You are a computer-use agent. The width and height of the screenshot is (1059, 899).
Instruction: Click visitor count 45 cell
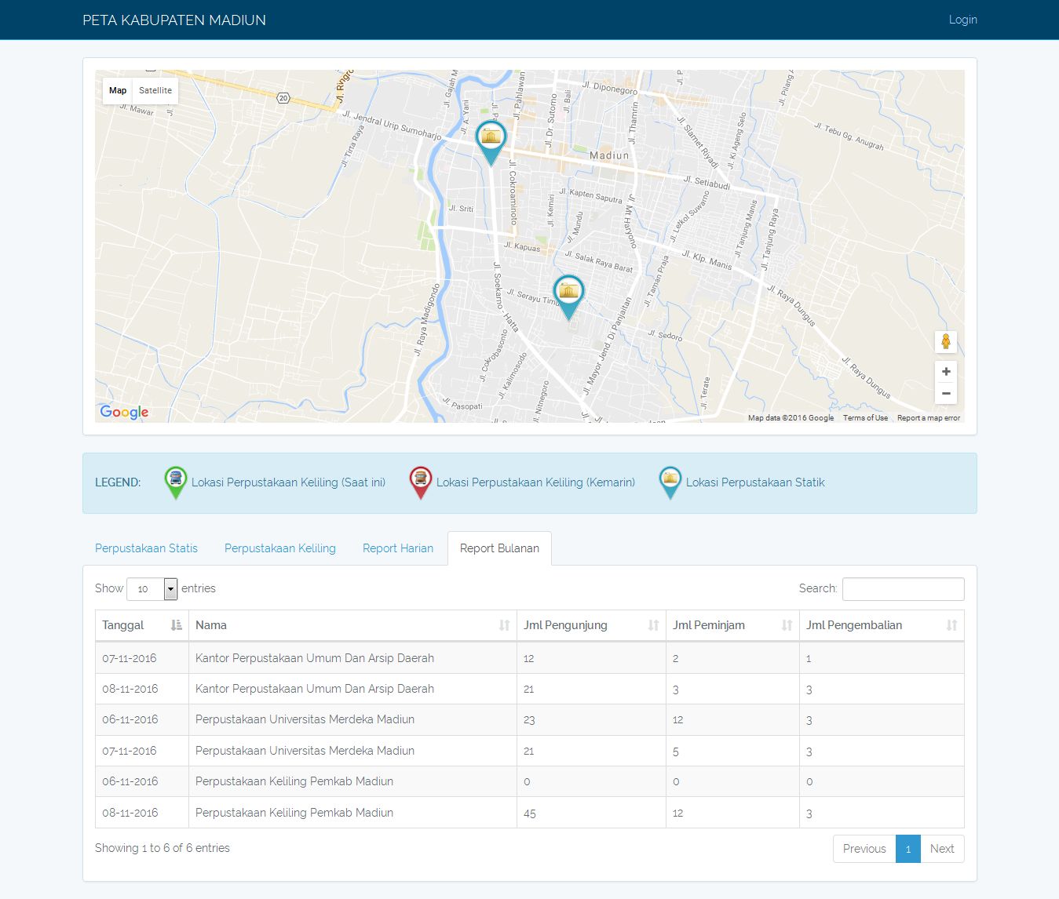[530, 813]
